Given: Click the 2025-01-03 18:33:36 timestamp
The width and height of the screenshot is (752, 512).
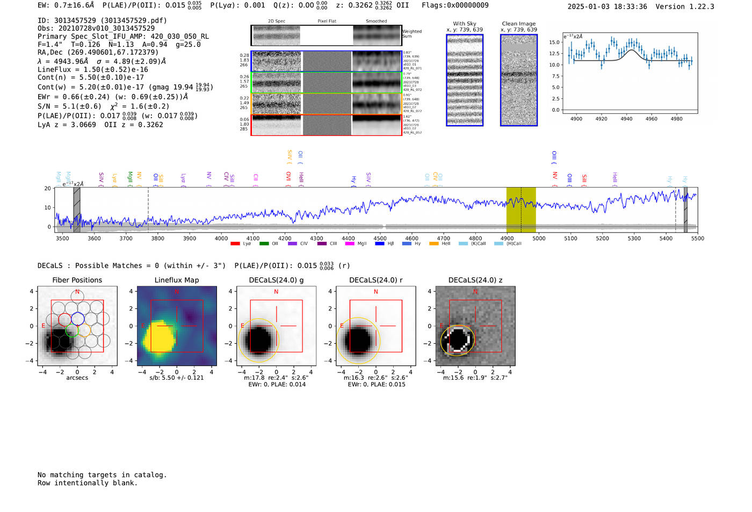Looking at the screenshot, I should pyautogui.click(x=608, y=6).
